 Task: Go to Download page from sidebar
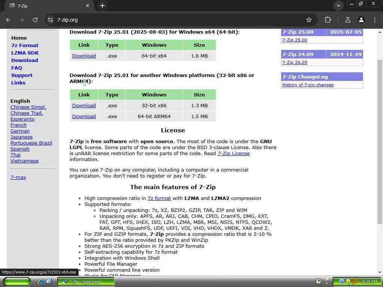click(x=24, y=60)
